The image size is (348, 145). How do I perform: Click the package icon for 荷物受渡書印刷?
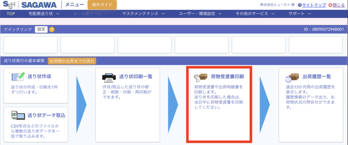(x=201, y=77)
